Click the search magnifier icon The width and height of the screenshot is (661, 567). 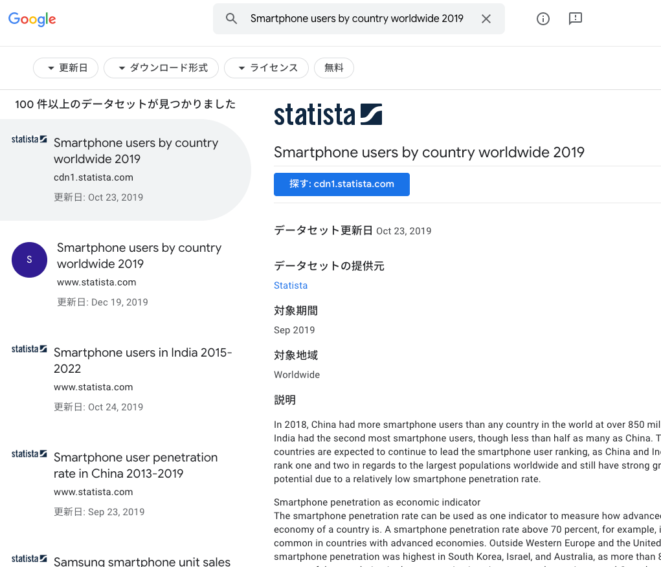(x=231, y=19)
